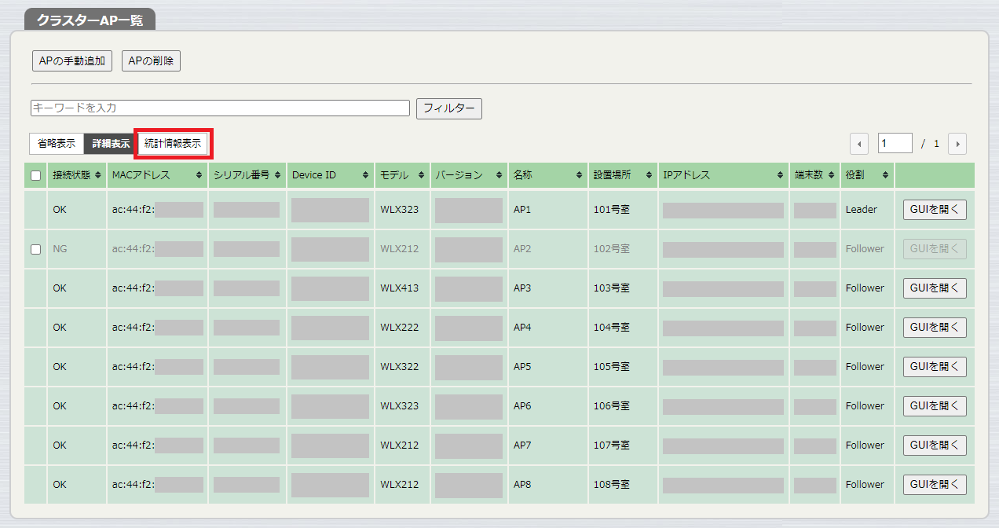The height and width of the screenshot is (528, 999).
Task: Sort by 設置場所 column
Action: tap(650, 175)
